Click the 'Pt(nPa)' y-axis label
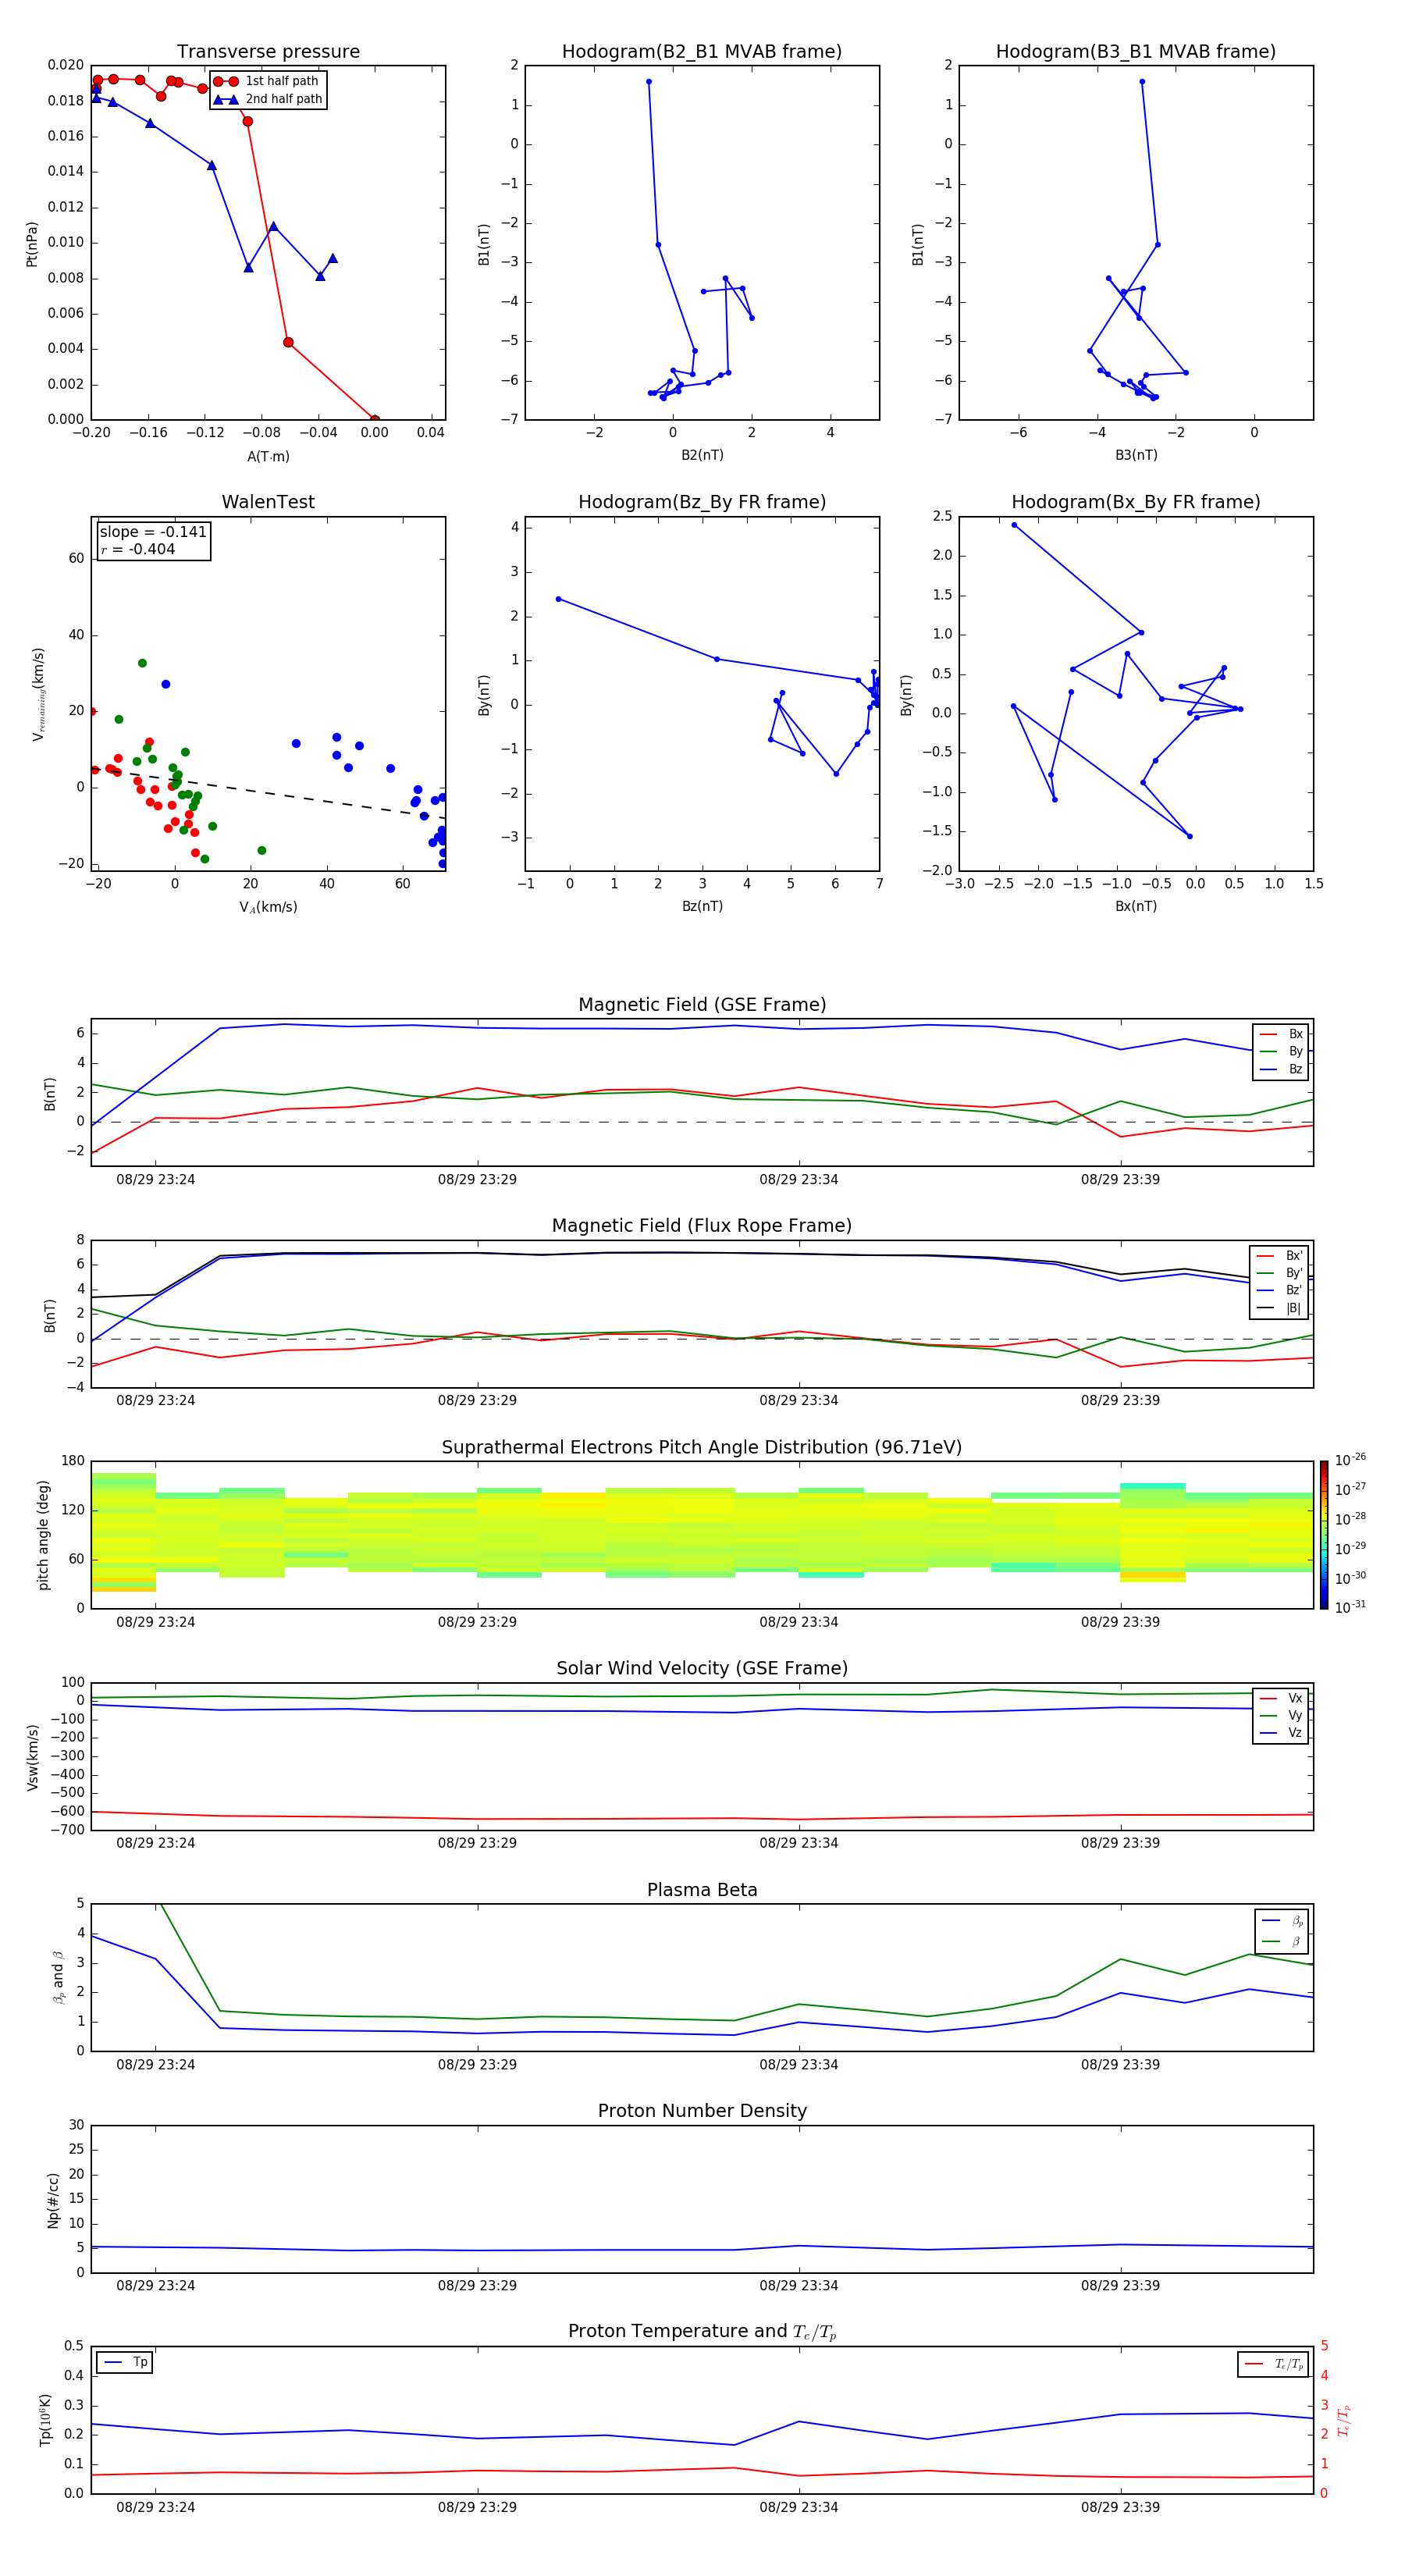 [x=32, y=243]
